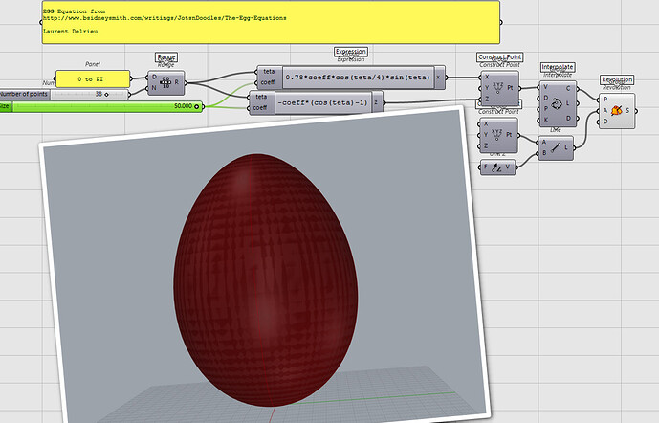659x423 pixels.
Task: Click the A input of Revolution
Action: click(x=605, y=111)
